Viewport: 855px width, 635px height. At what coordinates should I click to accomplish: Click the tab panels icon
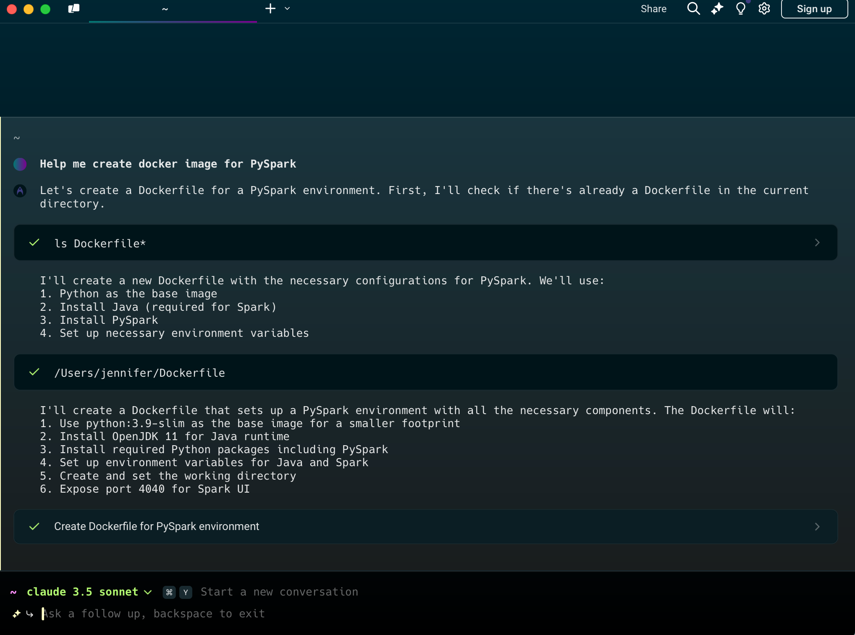point(74,9)
